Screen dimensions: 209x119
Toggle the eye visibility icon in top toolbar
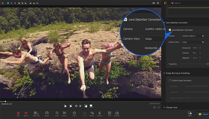[x=37, y=3]
